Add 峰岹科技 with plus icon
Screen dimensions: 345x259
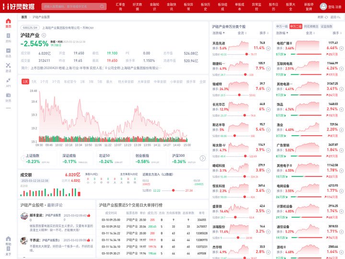tap(268, 170)
